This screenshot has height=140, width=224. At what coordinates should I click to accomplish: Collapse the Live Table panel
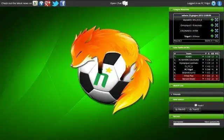(x=196, y=48)
